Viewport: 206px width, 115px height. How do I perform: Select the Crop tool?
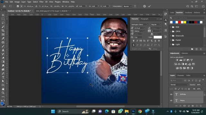(3, 31)
